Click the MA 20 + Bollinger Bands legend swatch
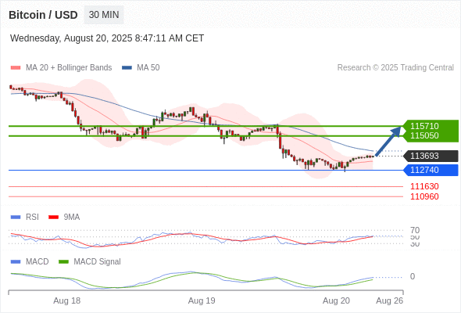The width and height of the screenshot is (461, 313). click(16, 68)
